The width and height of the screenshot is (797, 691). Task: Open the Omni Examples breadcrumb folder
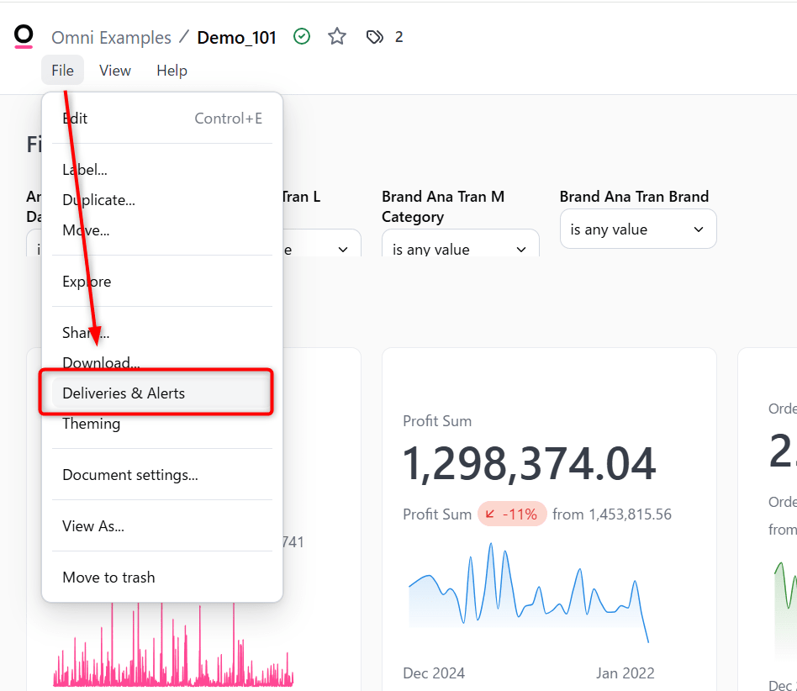pyautogui.click(x=111, y=38)
